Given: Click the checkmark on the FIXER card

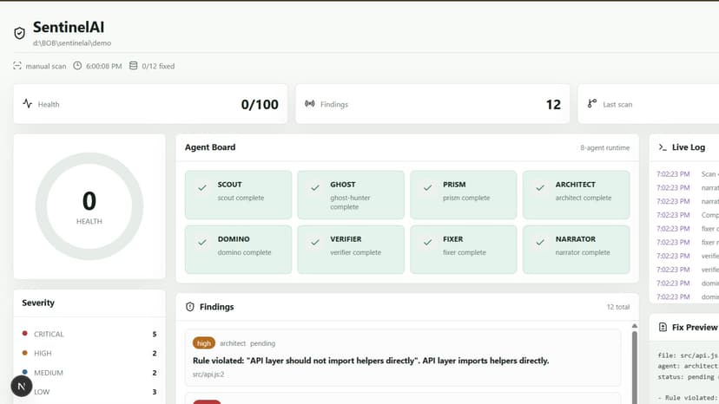Looking at the screenshot, I should coord(427,242).
